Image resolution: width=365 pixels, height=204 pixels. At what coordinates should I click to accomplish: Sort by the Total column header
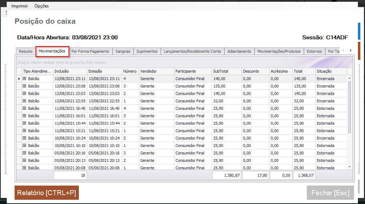tap(304, 71)
